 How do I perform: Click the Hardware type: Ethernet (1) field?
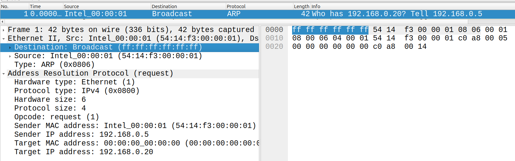74,82
